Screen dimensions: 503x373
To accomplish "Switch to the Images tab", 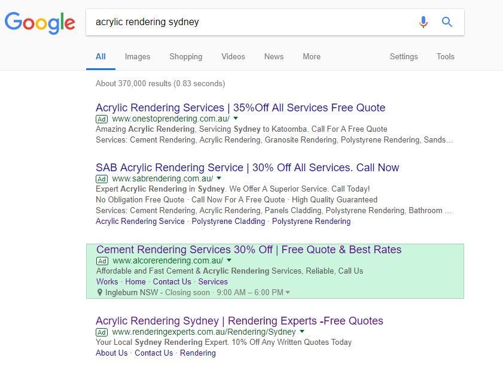I will pos(138,57).
